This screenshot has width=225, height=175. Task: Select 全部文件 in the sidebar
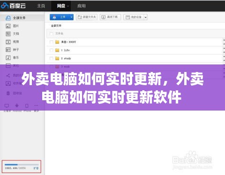pyautogui.click(x=22, y=18)
